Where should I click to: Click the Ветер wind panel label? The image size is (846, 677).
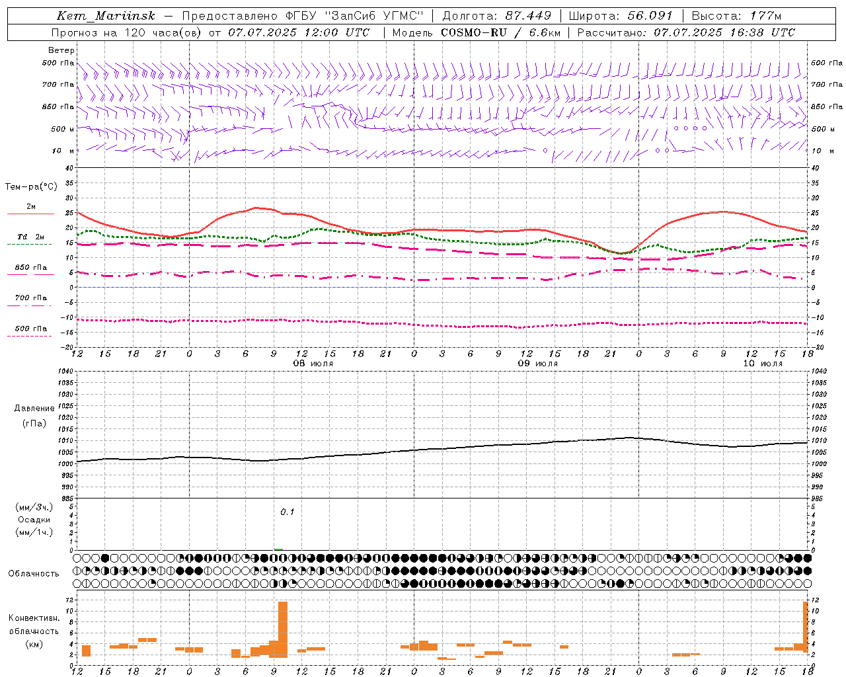click(61, 50)
